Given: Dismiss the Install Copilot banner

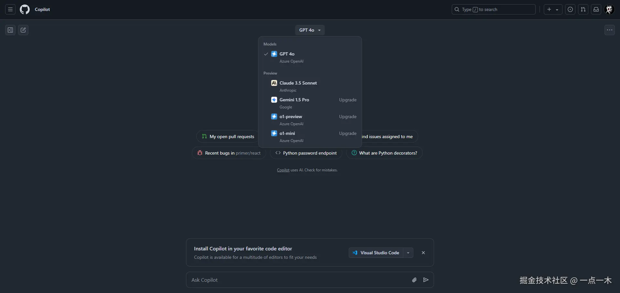Looking at the screenshot, I should click(x=423, y=253).
